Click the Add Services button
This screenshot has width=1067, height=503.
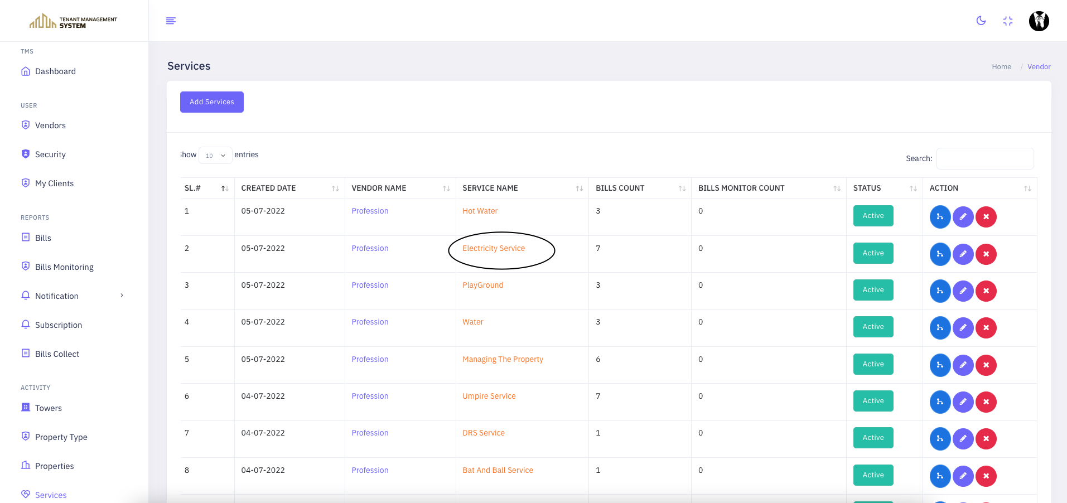(211, 102)
